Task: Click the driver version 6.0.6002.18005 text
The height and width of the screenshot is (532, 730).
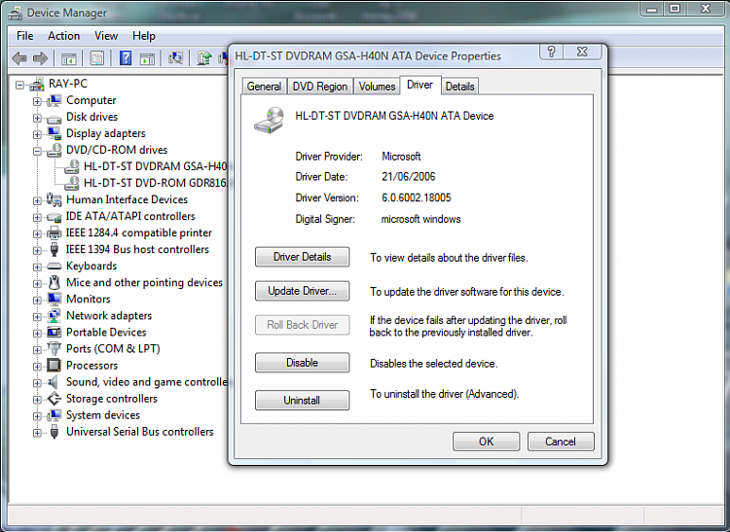Action: 417,197
